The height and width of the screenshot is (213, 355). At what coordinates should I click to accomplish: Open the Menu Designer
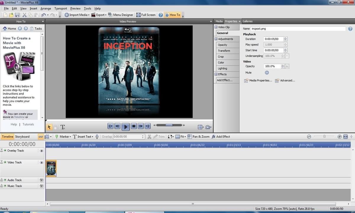click(x=121, y=15)
